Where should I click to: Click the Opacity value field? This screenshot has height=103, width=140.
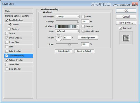point(85,22)
